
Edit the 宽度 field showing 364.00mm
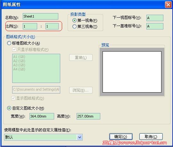(42, 116)
